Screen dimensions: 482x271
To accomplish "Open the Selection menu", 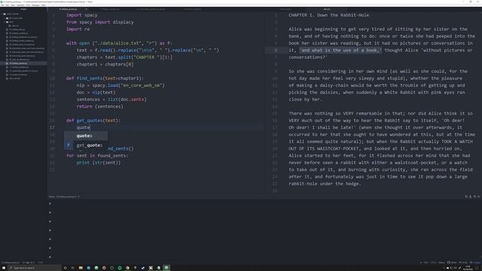I will click(20, 5).
